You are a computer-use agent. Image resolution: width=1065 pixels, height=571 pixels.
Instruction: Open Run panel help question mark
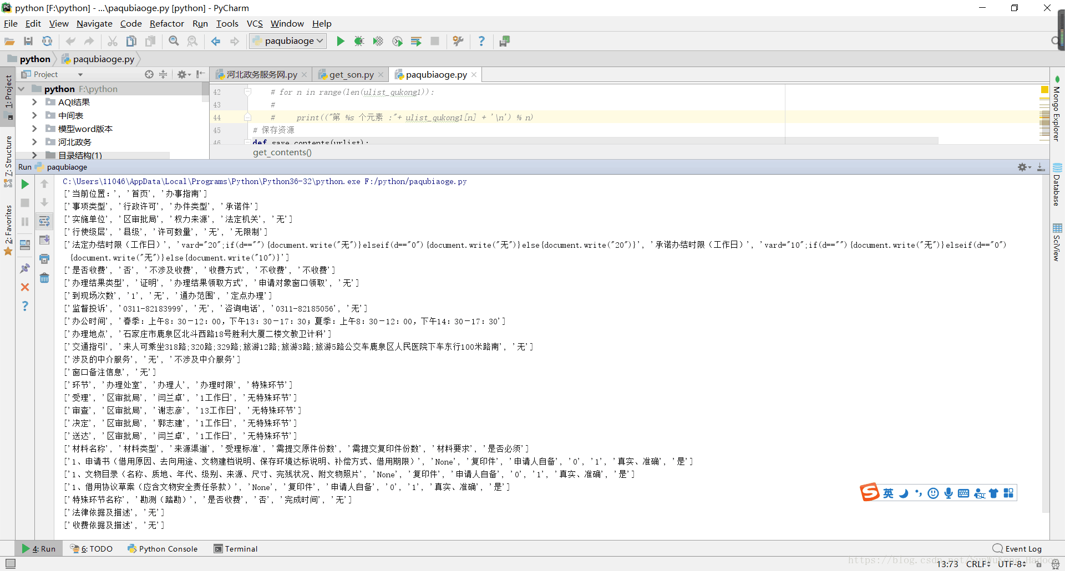[x=25, y=306]
